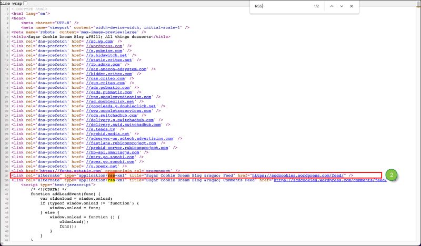The height and width of the screenshot is (246, 421).
Task: Open the //fastlane.rubiconproject.com link
Action: (x=121, y=143)
